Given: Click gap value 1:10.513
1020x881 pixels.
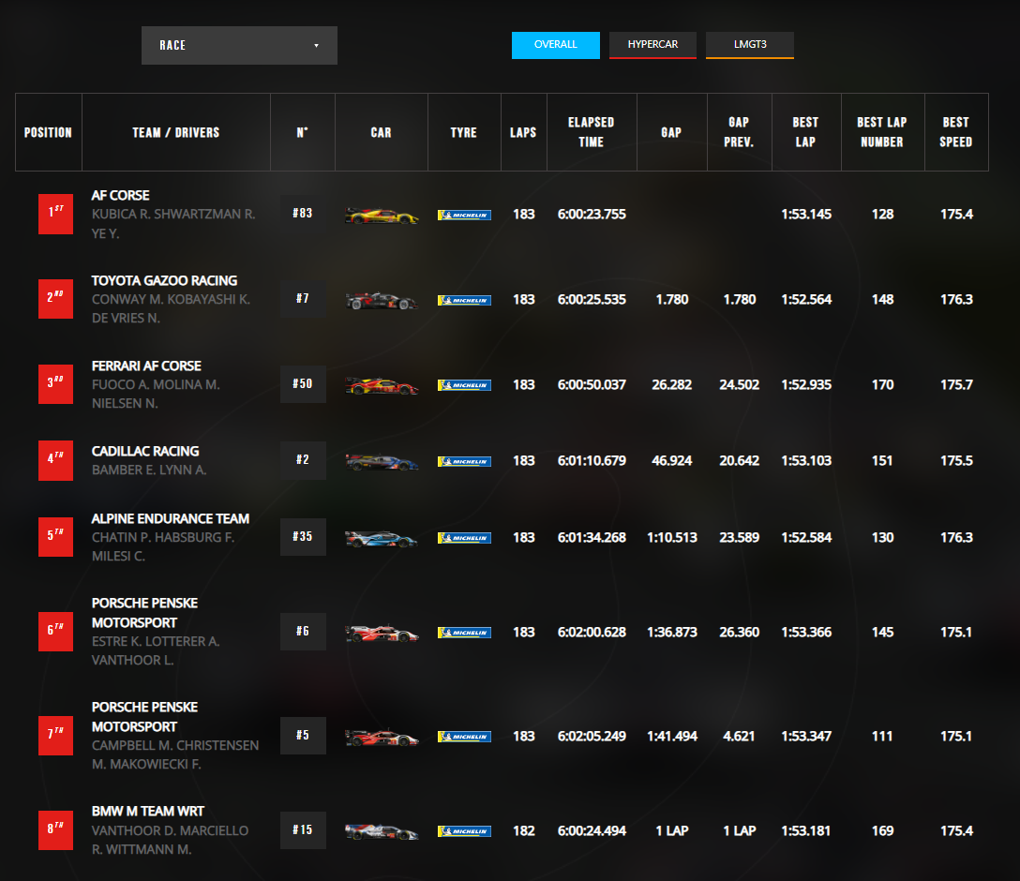Looking at the screenshot, I should pos(672,537).
